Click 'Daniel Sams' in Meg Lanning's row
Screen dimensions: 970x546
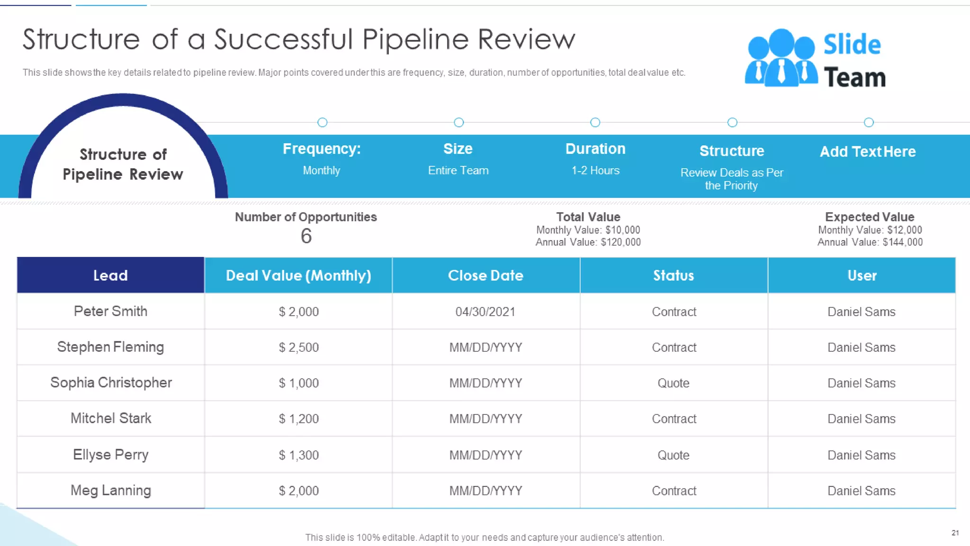click(862, 491)
